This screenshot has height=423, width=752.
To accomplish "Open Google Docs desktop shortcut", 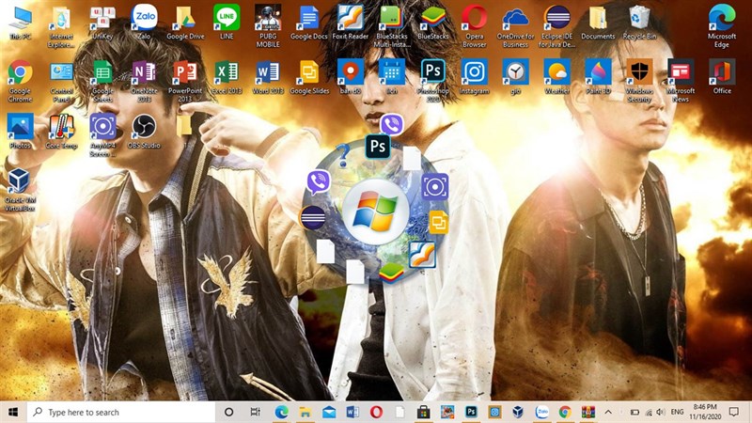I will click(309, 23).
